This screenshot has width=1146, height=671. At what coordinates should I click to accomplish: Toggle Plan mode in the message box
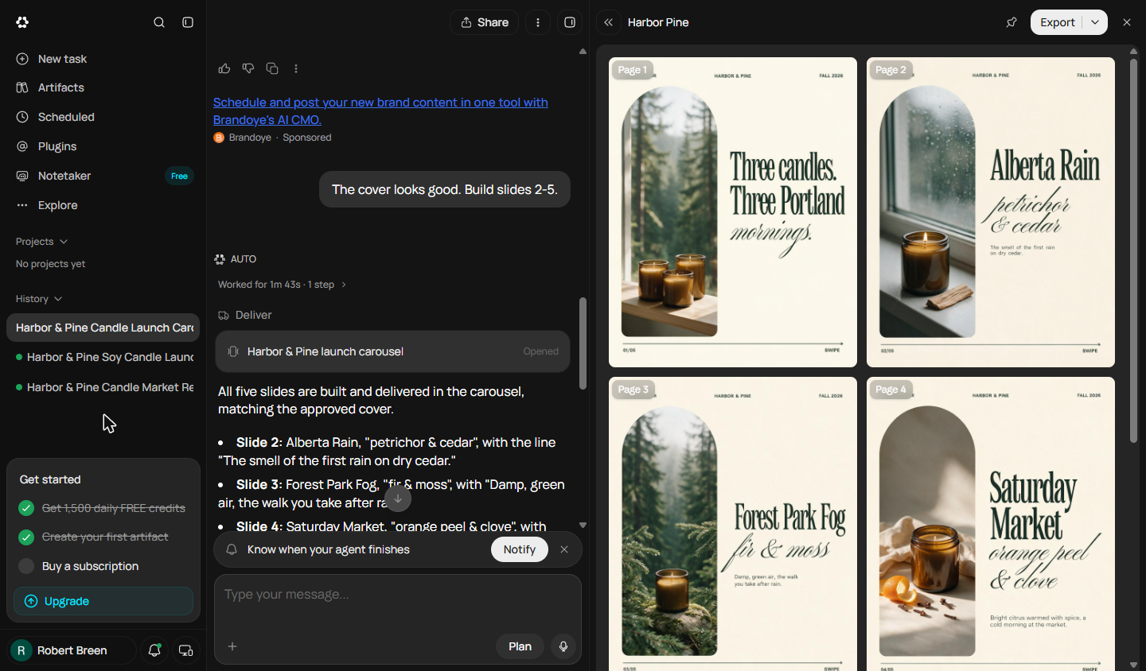520,646
